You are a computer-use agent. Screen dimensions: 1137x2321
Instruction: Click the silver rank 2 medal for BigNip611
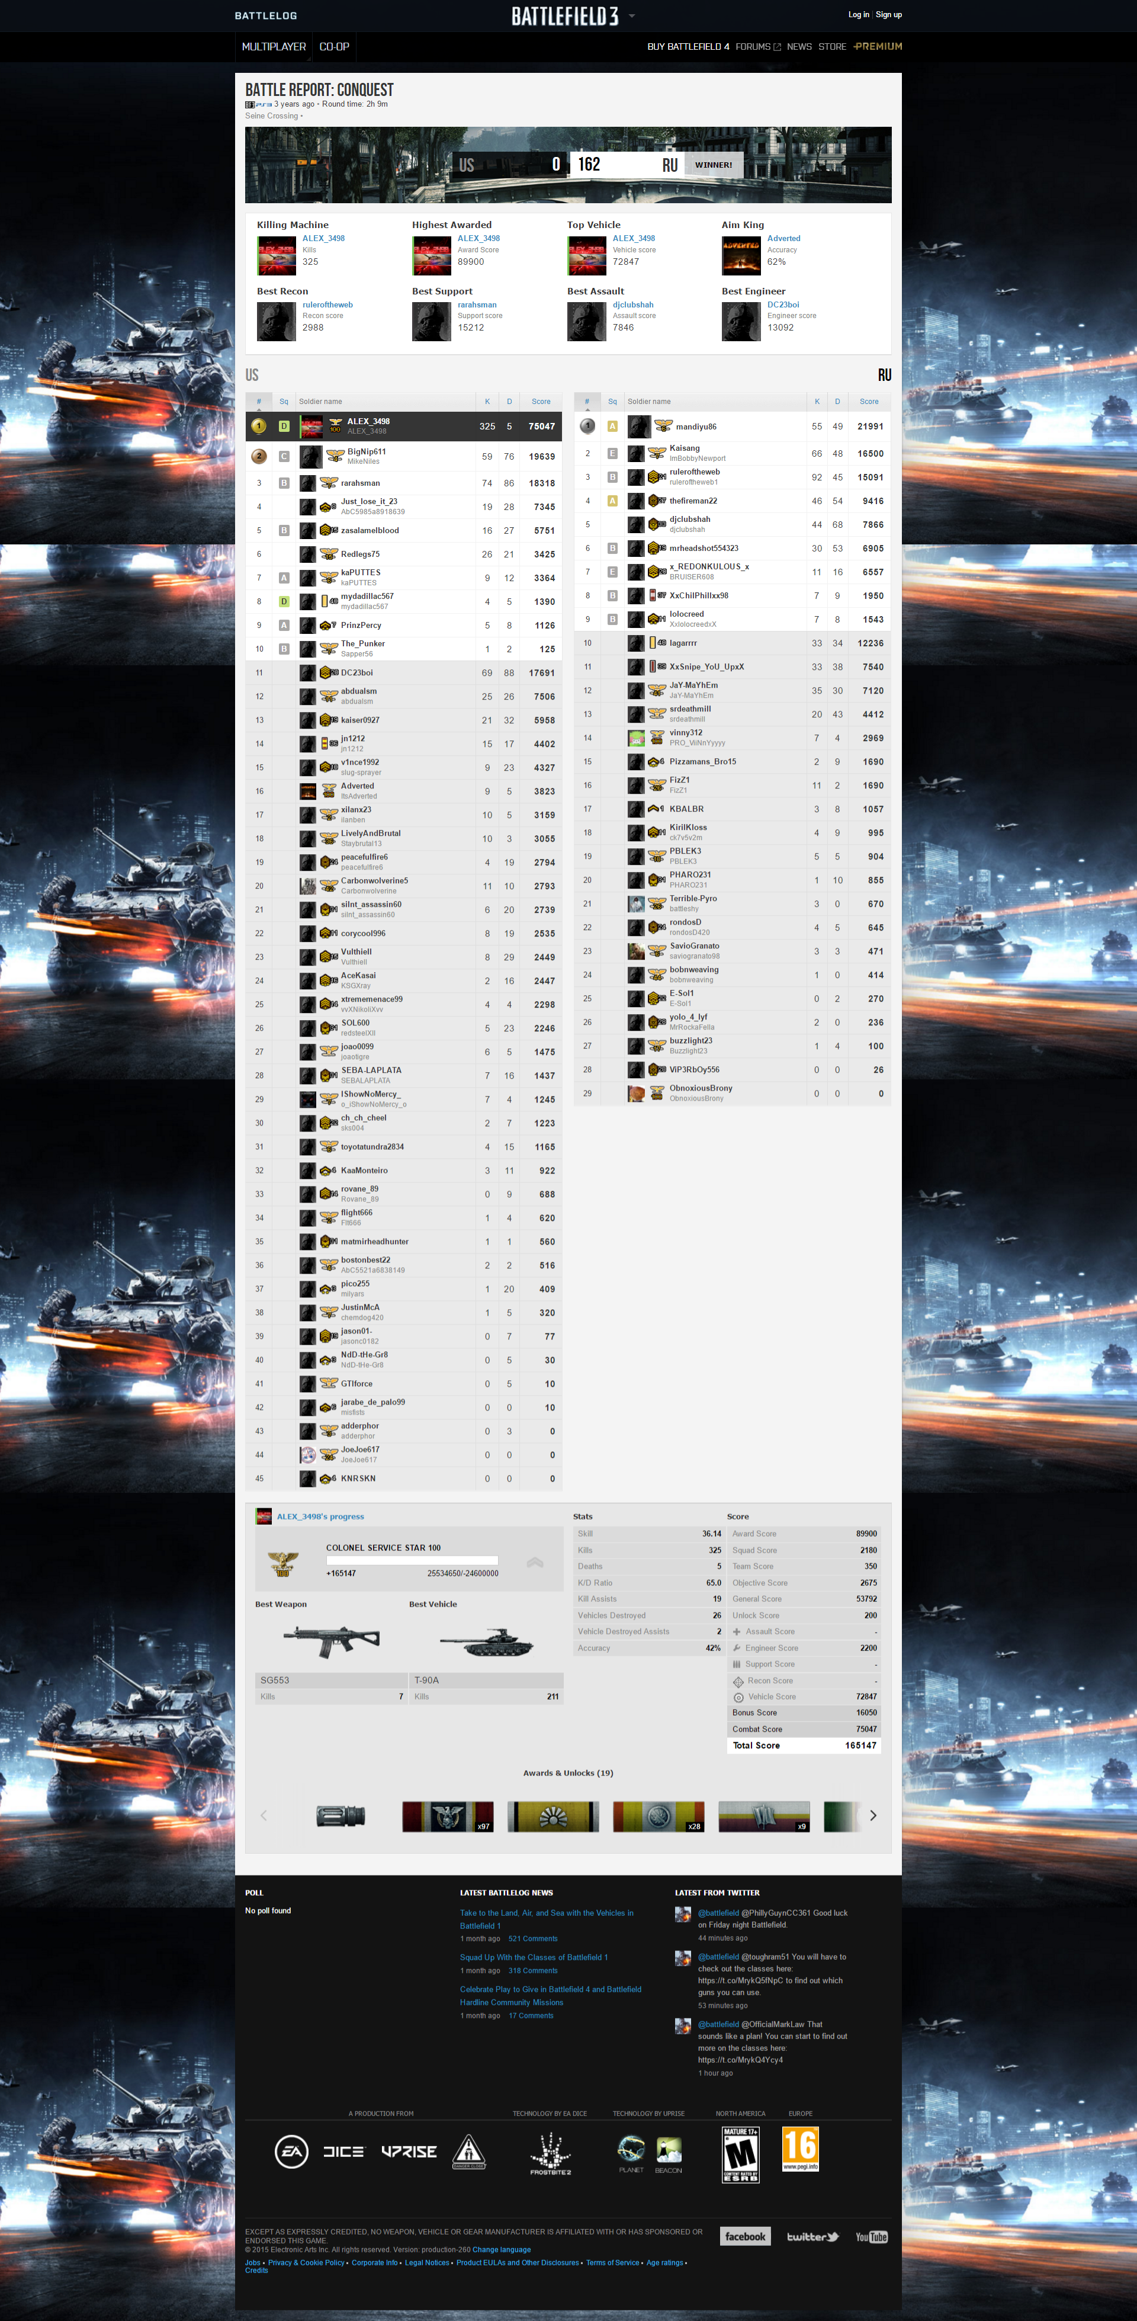click(x=259, y=456)
